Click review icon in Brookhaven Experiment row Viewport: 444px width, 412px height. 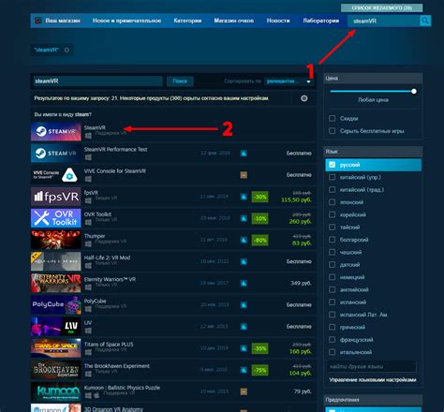[244, 370]
